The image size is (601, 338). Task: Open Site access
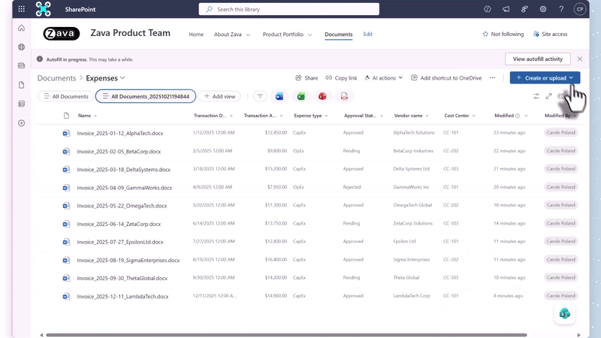550,34
